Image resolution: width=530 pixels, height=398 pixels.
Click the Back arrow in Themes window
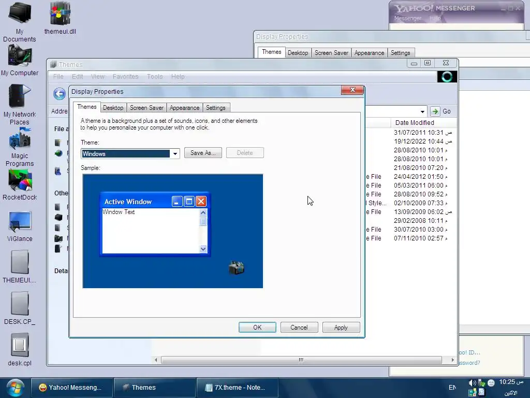pos(59,94)
